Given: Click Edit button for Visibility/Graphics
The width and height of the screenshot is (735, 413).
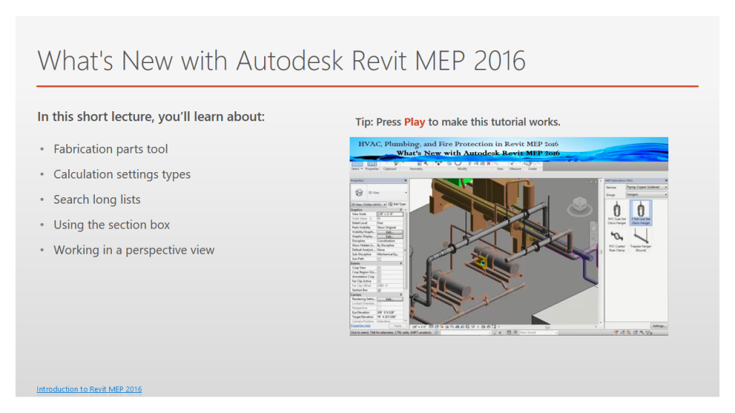Looking at the screenshot, I should [x=390, y=232].
